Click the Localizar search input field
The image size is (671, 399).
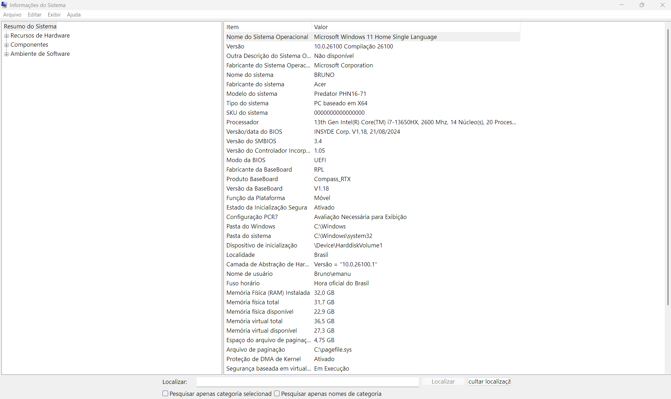pyautogui.click(x=308, y=381)
